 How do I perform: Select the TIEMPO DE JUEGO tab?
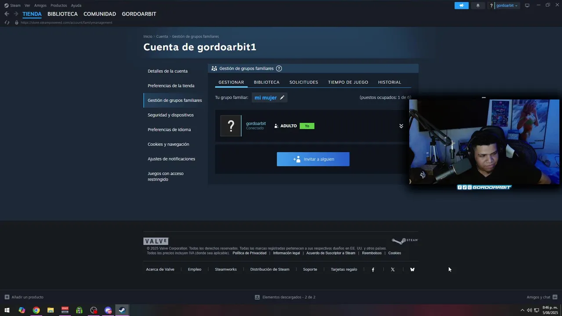click(x=348, y=82)
